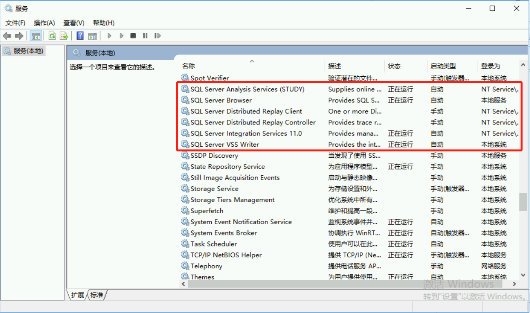Click description 'Provides trace r...'
The height and width of the screenshot is (313, 530).
(x=355, y=122)
